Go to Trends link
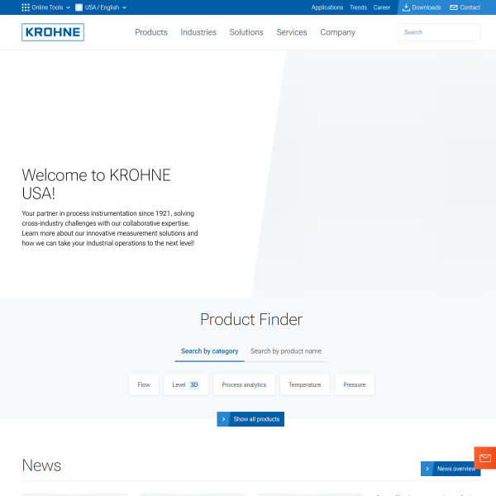 pyautogui.click(x=358, y=7)
